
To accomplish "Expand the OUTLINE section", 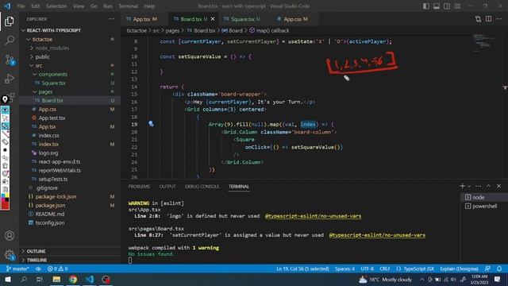I will pyautogui.click(x=36, y=251).
